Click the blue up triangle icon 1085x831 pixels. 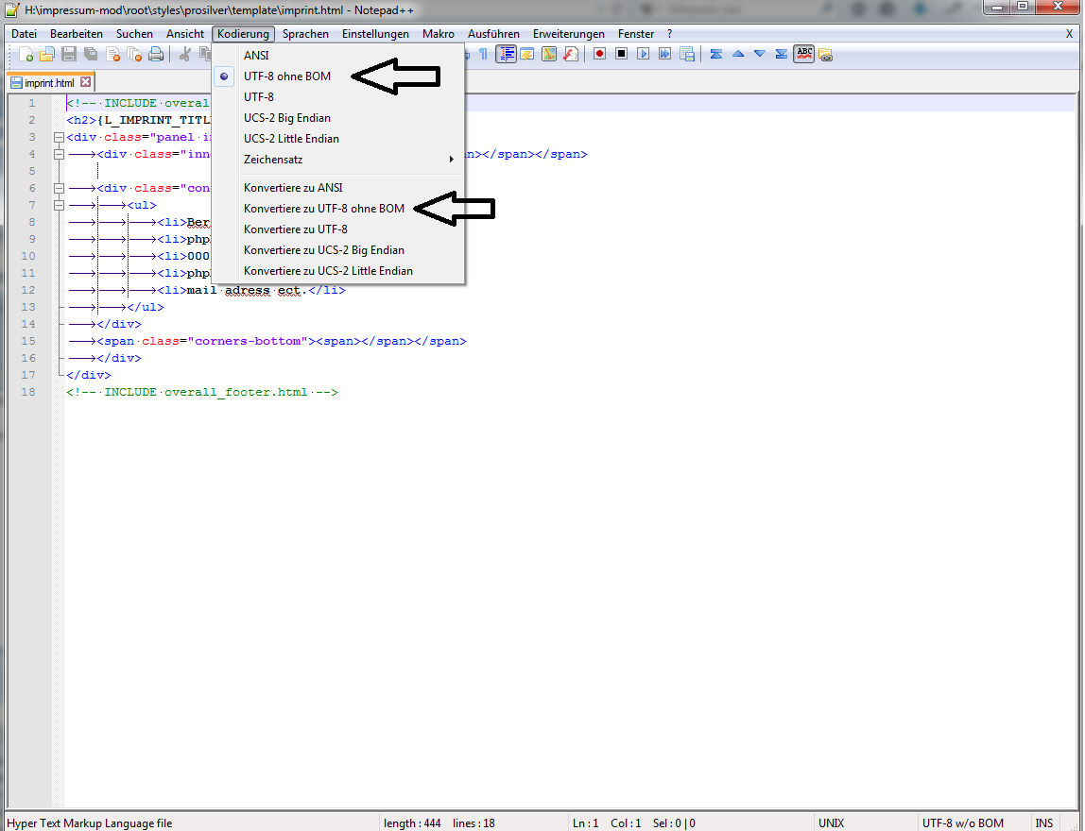click(x=737, y=54)
